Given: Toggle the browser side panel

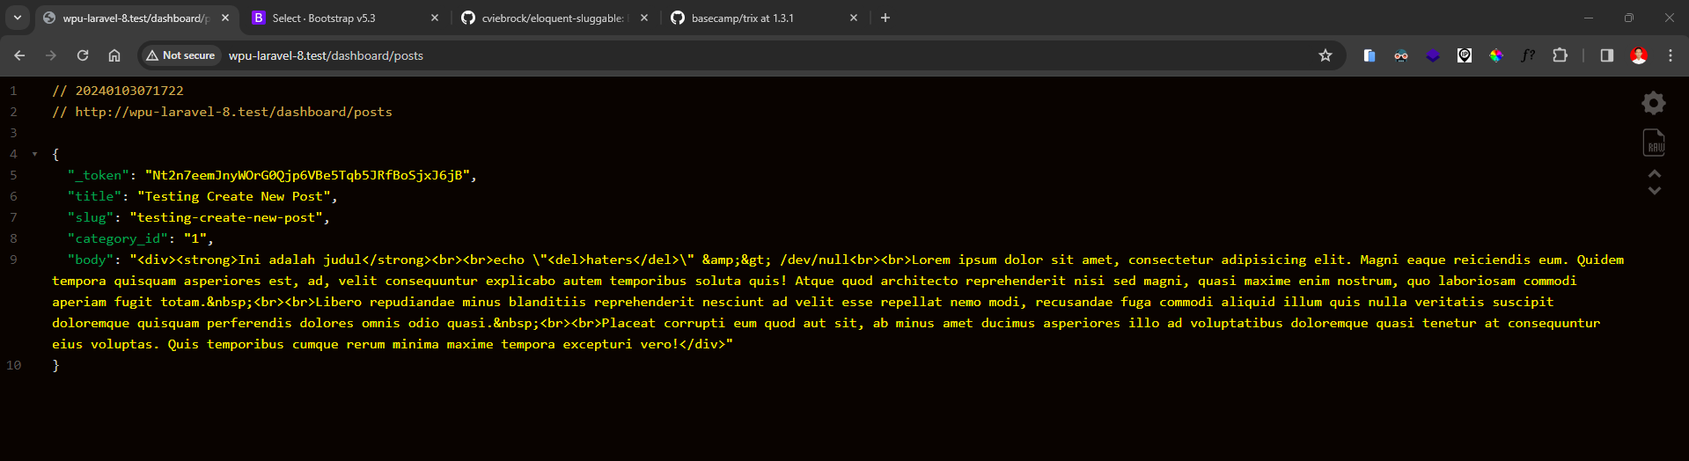Looking at the screenshot, I should point(1606,55).
